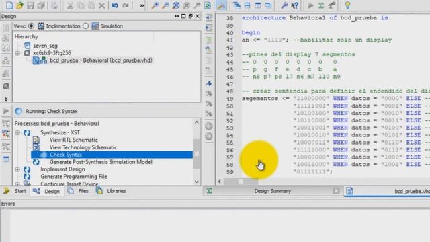Click the Tile Vertically icon

coord(258,5)
